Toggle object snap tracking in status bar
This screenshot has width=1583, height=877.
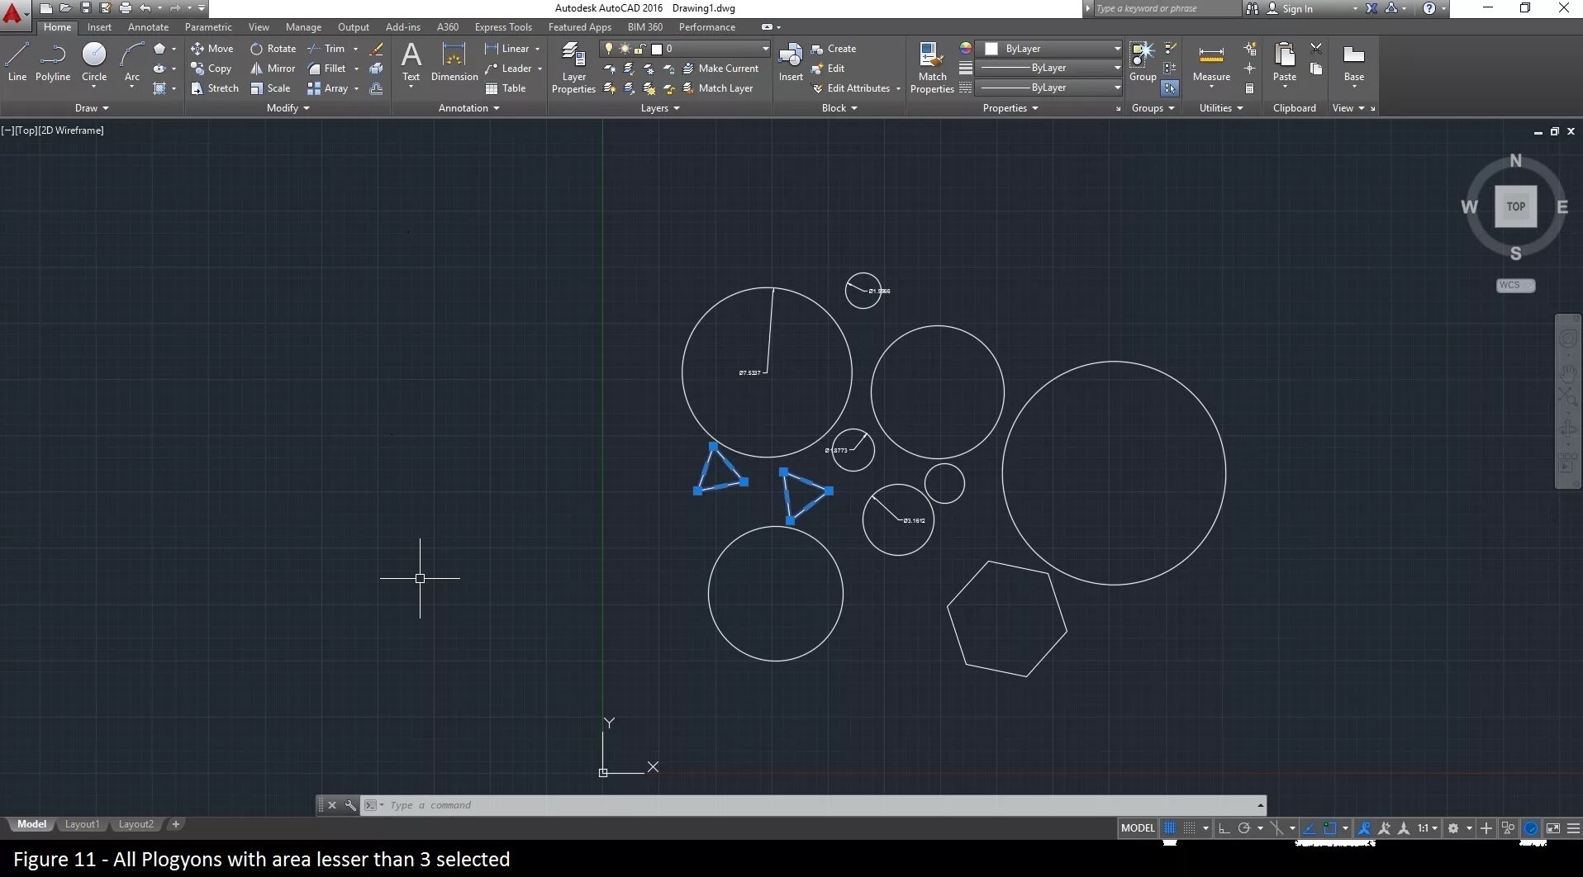(x=1310, y=828)
